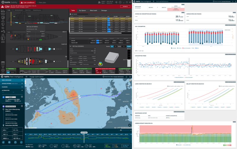Open Settings gear in Stability sidebar
Viewport: 237px width, 149px height.
coord(3,71)
